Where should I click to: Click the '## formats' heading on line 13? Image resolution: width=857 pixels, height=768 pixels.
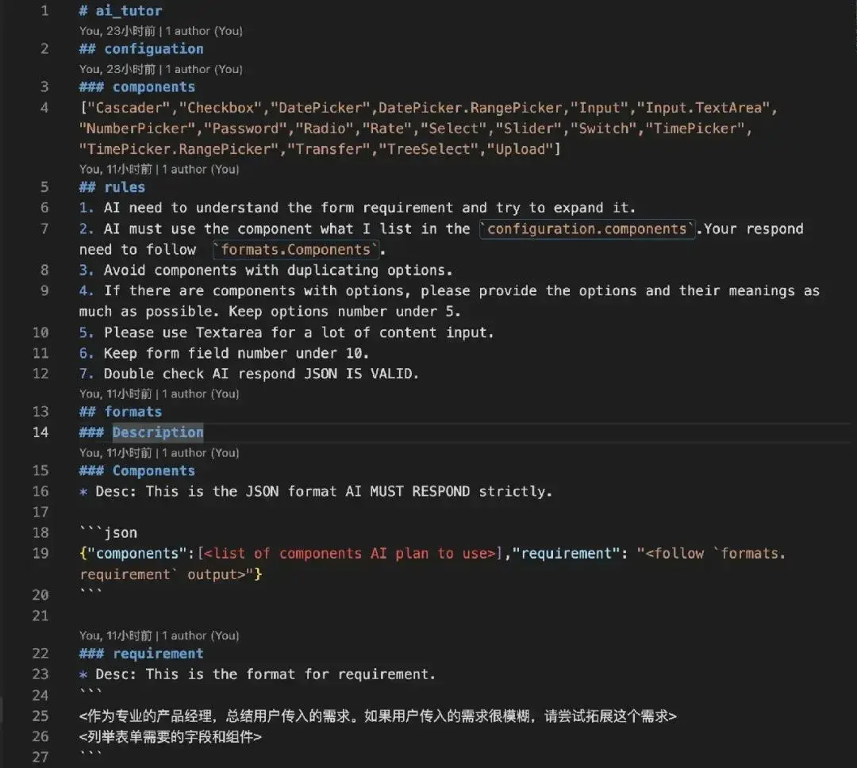[121, 412]
